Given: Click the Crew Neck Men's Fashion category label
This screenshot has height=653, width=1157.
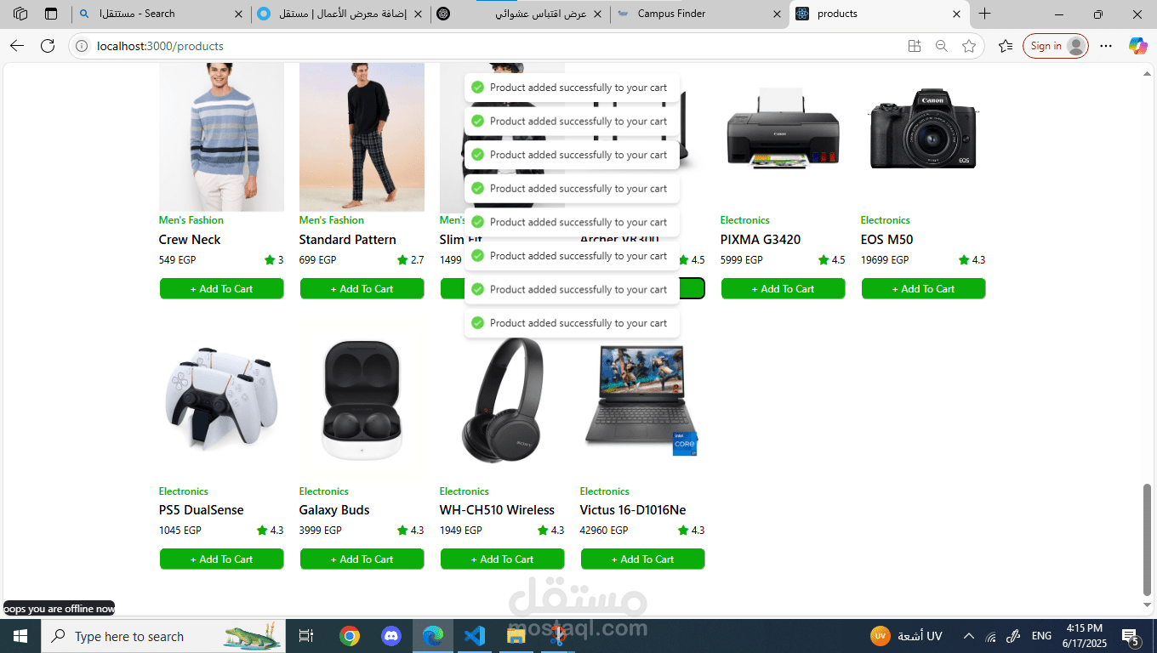Looking at the screenshot, I should (x=191, y=220).
